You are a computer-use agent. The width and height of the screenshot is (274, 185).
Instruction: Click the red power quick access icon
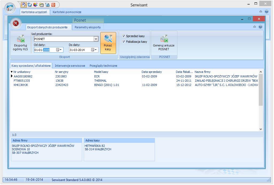(x=53, y=5)
